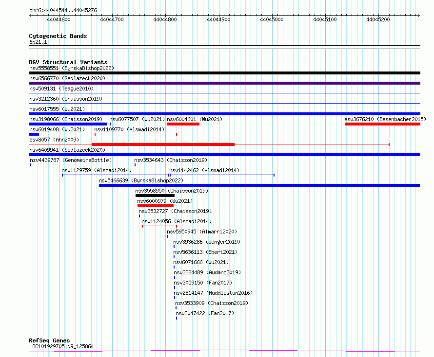Select nsv4439787 (GenomeinaBottle) label

71,160
